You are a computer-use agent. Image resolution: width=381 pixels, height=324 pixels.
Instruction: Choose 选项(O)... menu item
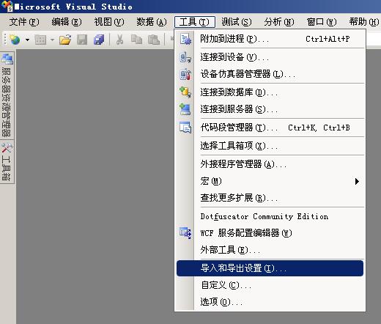point(270,302)
